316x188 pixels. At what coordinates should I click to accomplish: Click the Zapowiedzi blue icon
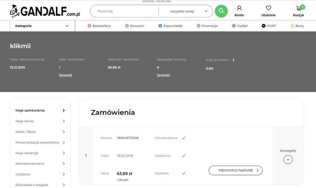click(160, 26)
